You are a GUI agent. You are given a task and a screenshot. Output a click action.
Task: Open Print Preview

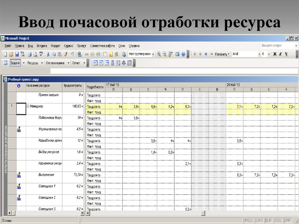pyautogui.click(x=35, y=54)
